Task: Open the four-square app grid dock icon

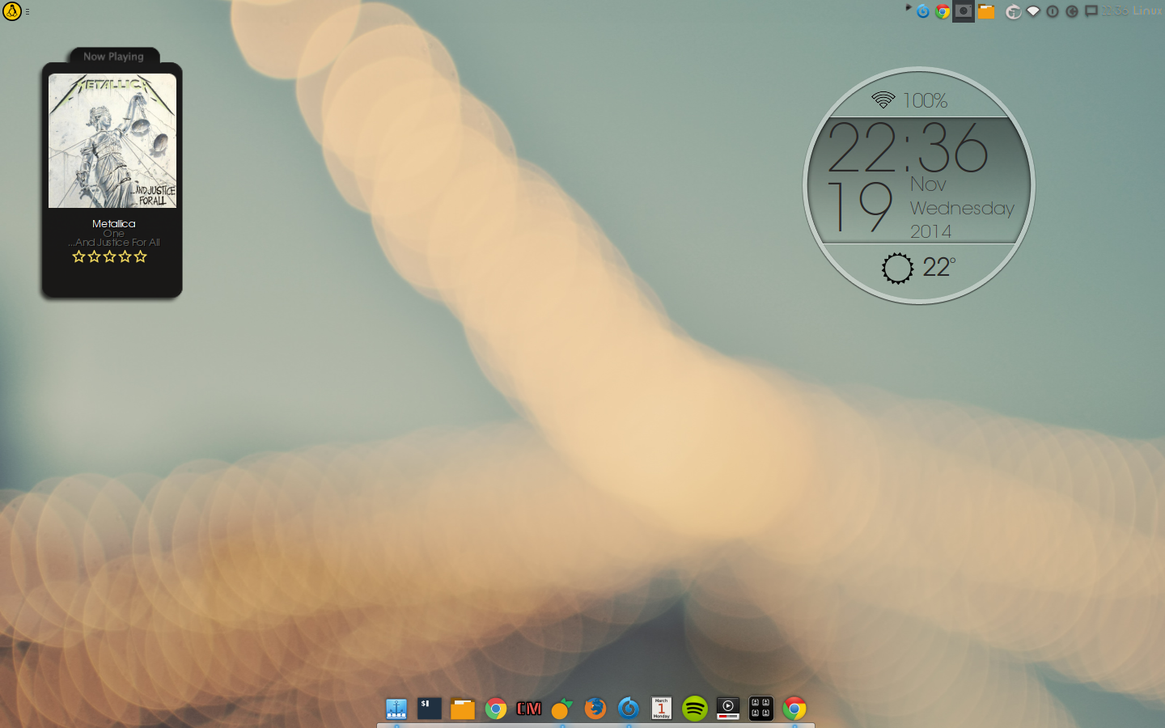Action: pyautogui.click(x=761, y=709)
